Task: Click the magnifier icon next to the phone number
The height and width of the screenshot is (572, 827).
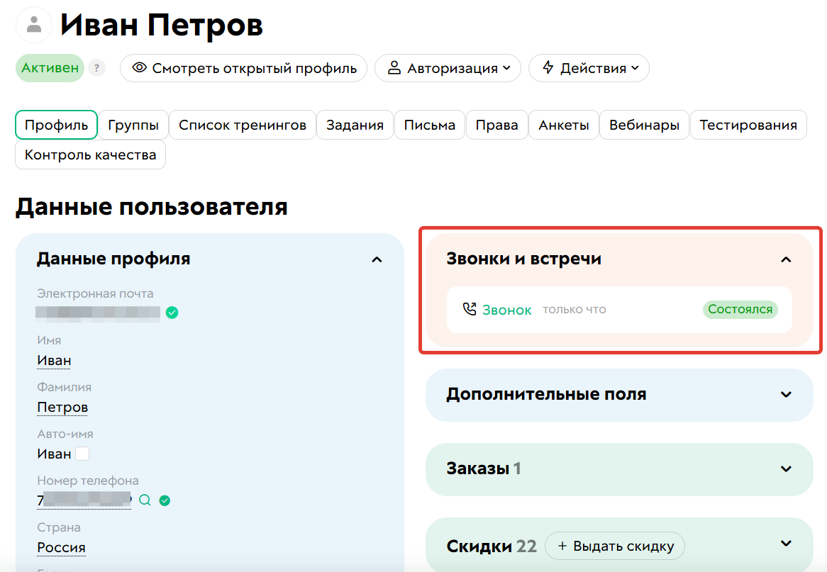Action: (145, 500)
